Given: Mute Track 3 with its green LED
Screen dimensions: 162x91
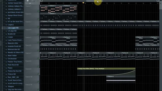Looking at the screenshot, I should click(38, 27).
